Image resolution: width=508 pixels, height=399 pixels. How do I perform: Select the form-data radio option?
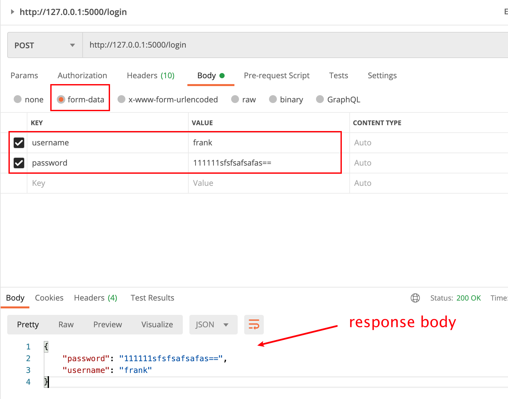(61, 99)
